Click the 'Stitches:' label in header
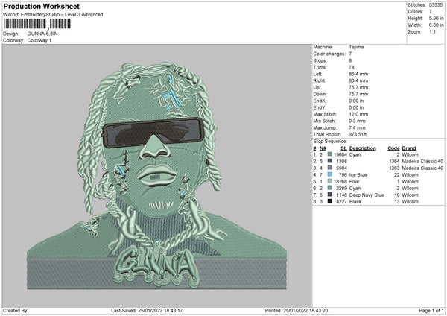 pyautogui.click(x=417, y=5)
